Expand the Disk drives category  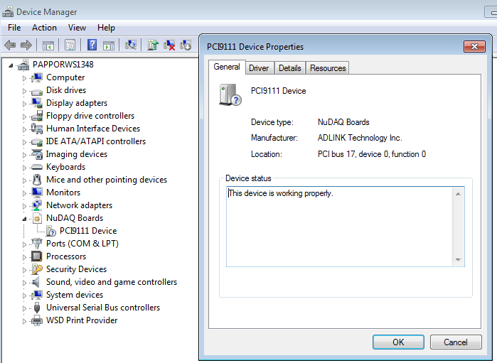(x=24, y=91)
